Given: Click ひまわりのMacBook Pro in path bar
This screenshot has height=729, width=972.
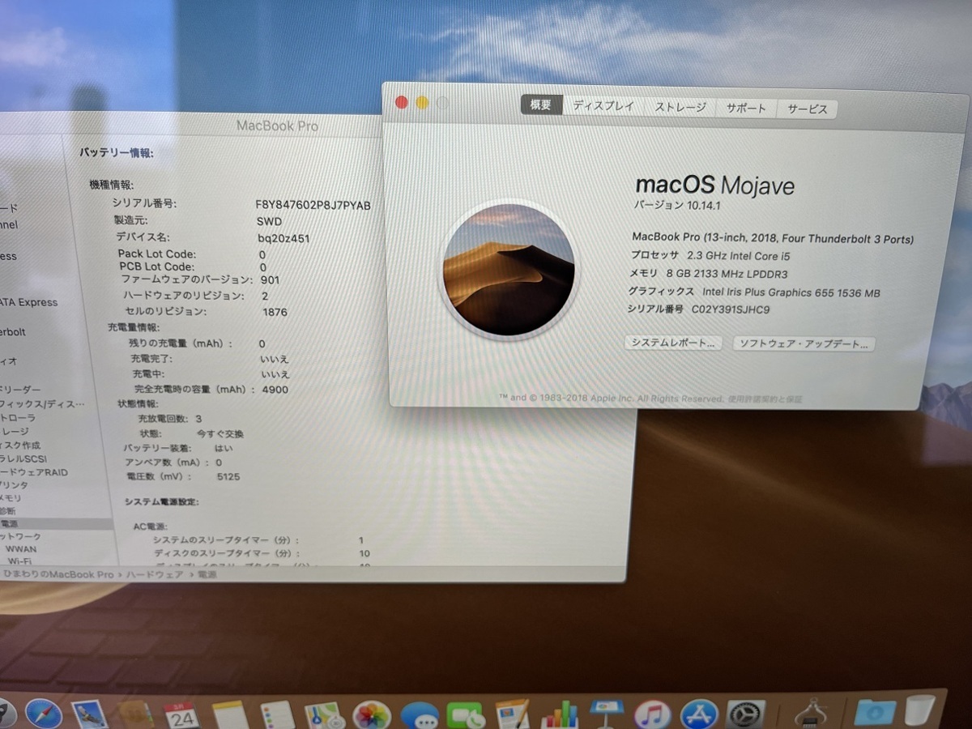Looking at the screenshot, I should [58, 574].
